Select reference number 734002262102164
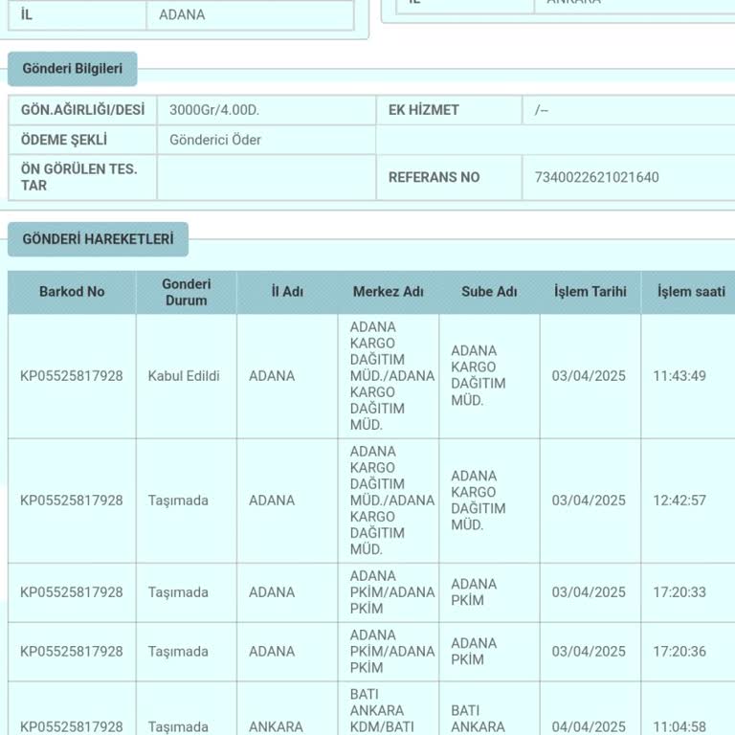 click(x=597, y=177)
